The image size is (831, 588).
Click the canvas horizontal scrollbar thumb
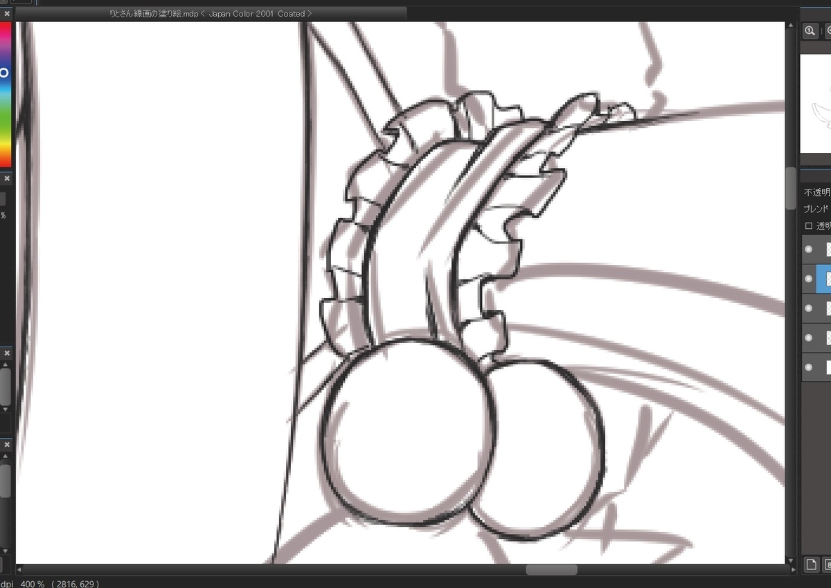[551, 569]
